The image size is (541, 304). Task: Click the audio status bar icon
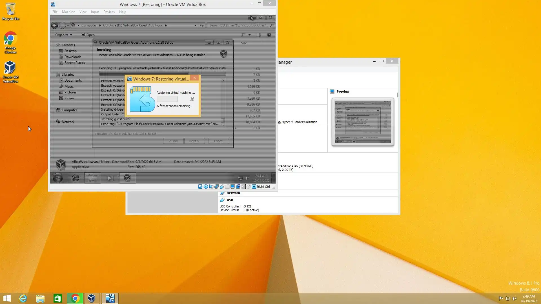click(211, 187)
